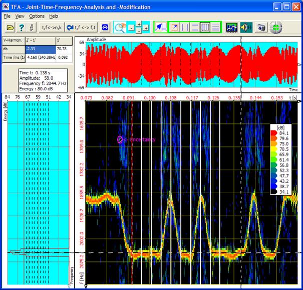Swap axes using t,f <-> f,t button

[81, 28]
